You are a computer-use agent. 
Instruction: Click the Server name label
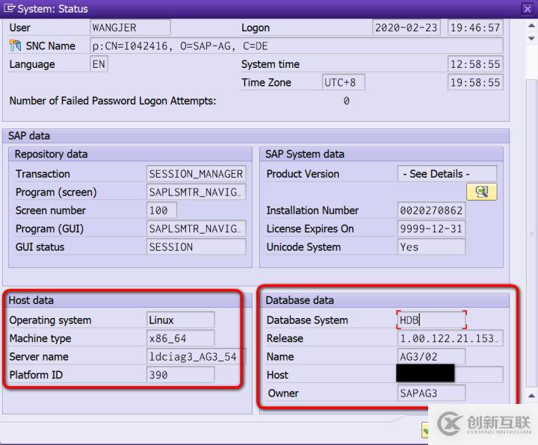39,357
